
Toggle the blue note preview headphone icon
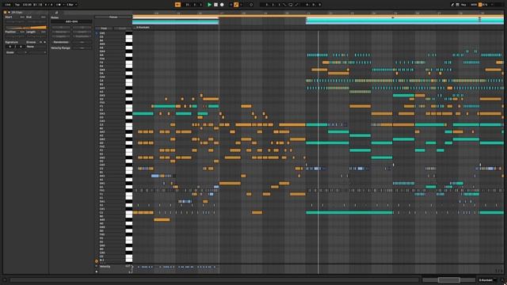[x=97, y=33]
